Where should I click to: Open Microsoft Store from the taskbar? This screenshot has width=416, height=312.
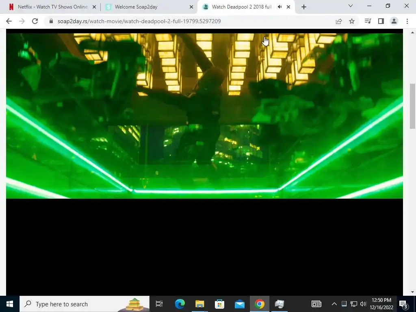(x=219, y=304)
